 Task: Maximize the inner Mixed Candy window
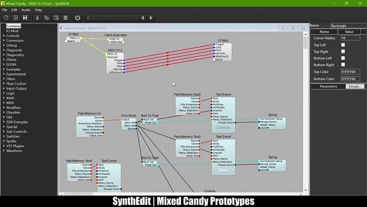[x=293, y=28]
